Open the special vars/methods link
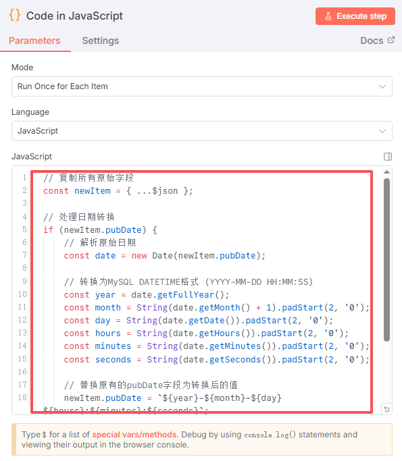 coord(134,435)
